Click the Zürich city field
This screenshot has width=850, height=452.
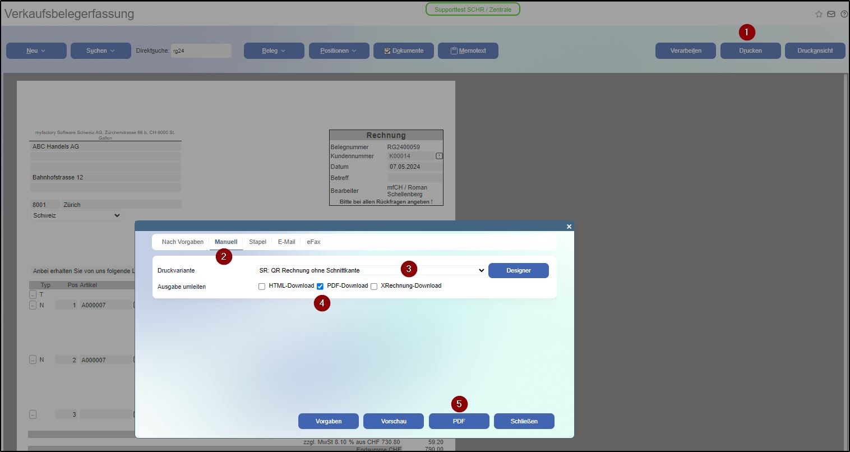(122, 205)
